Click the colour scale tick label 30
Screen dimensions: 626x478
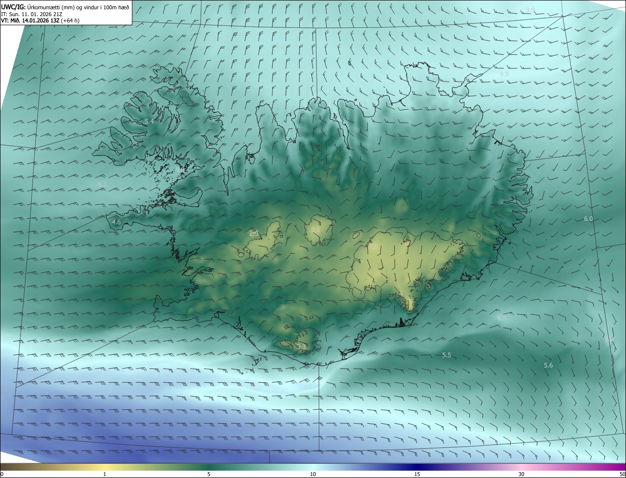click(521, 474)
